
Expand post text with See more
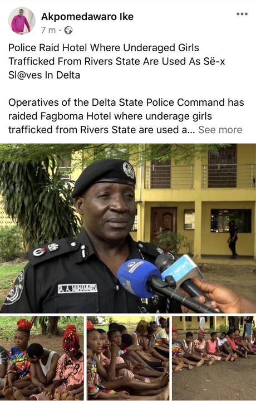[220, 130]
